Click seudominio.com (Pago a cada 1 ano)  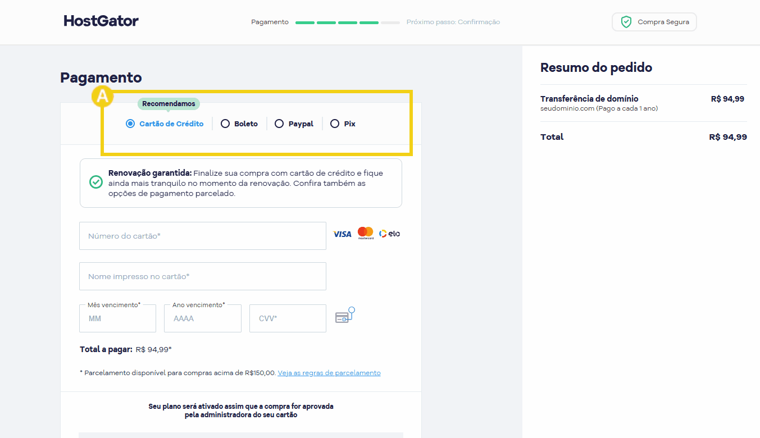599,108
